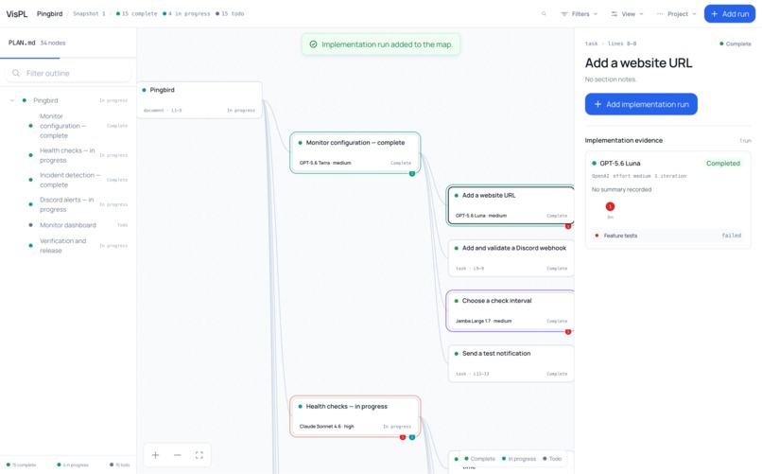
Task: Click the Add a website URL map node
Action: click(x=511, y=204)
